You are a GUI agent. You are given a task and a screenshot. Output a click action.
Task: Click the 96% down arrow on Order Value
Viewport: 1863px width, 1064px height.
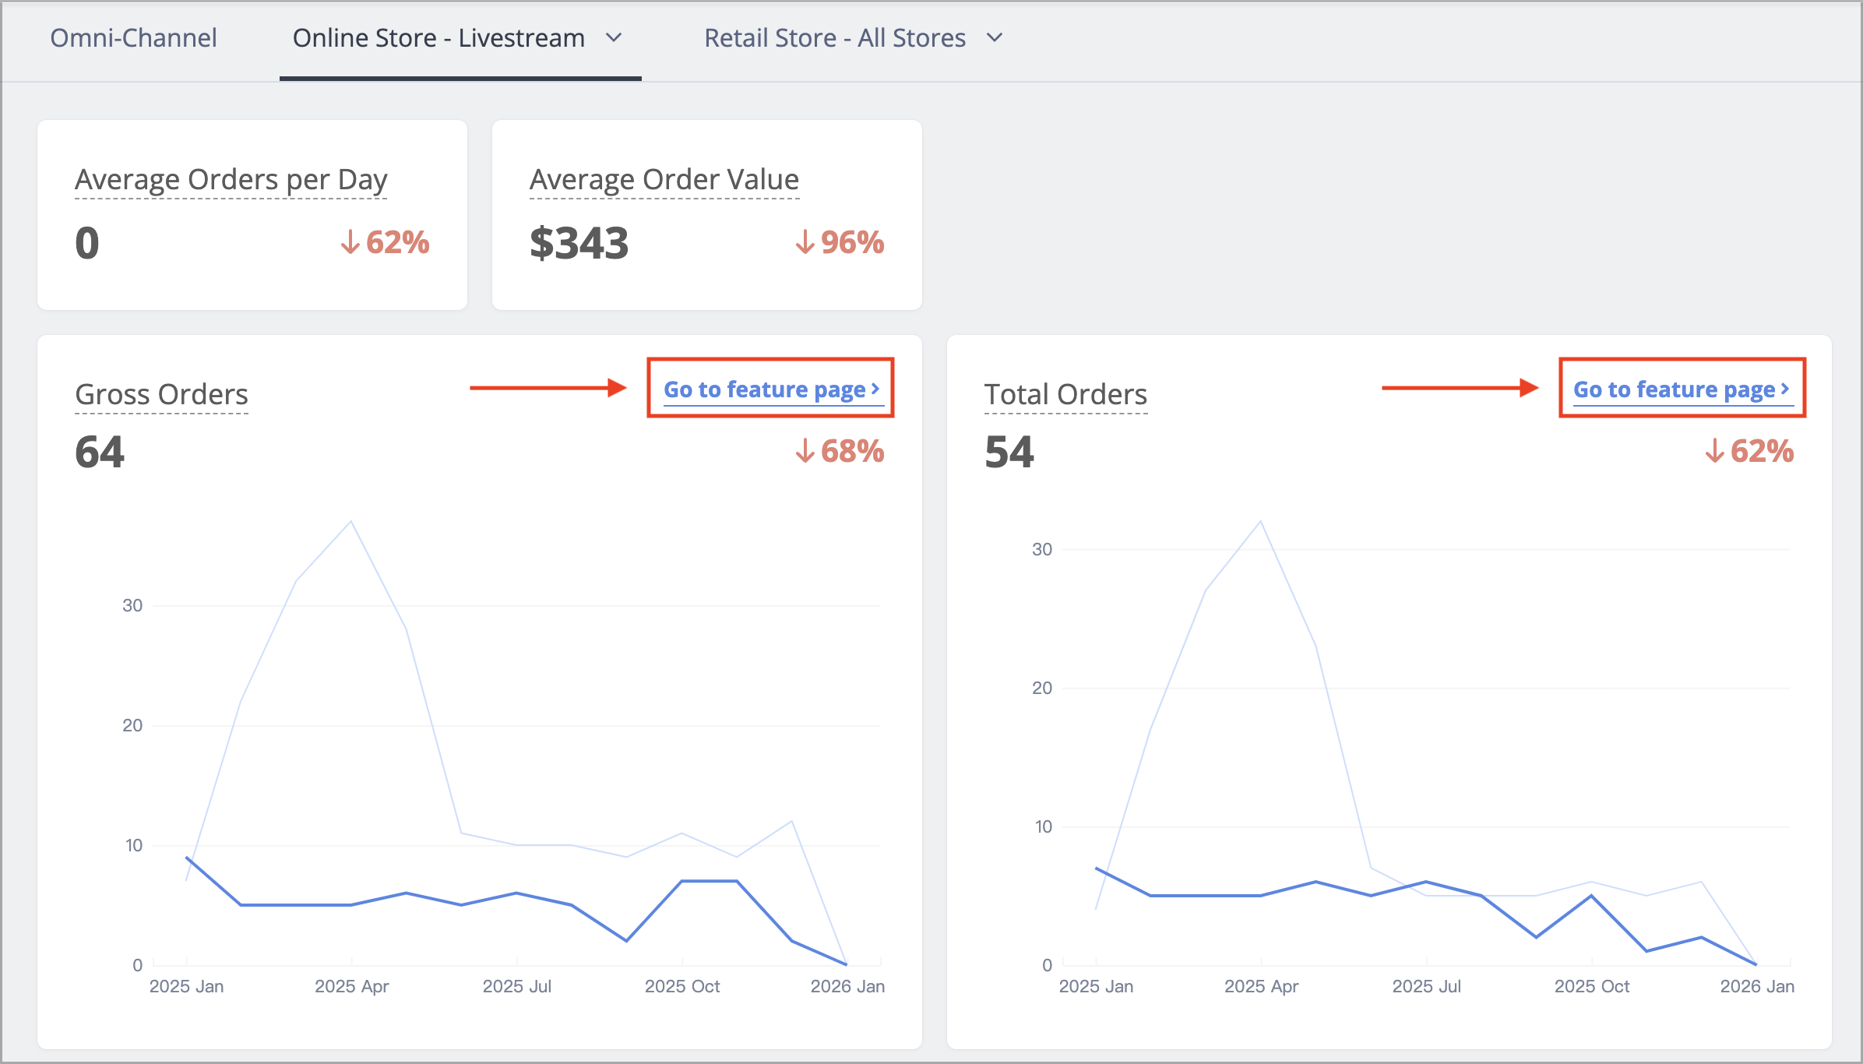coord(805,242)
